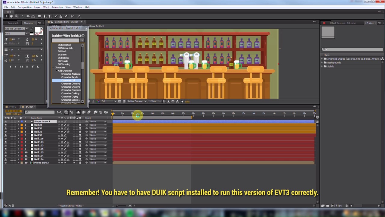The image size is (385, 217).
Task: Select the Hand tool
Action: pos(11,16)
